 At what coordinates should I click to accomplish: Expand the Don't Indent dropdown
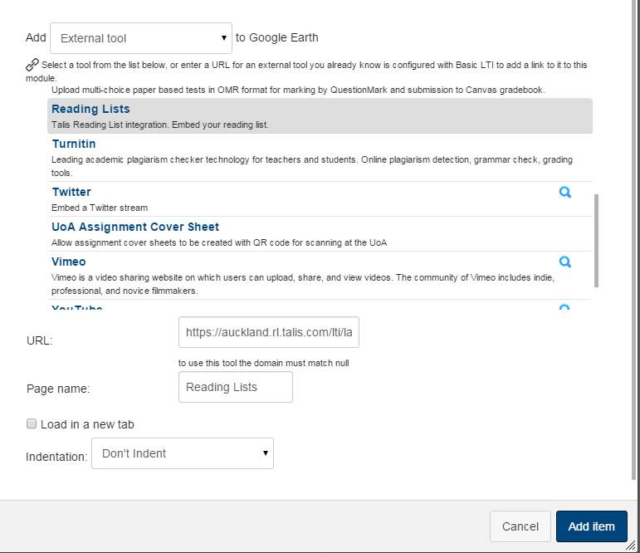(183, 453)
